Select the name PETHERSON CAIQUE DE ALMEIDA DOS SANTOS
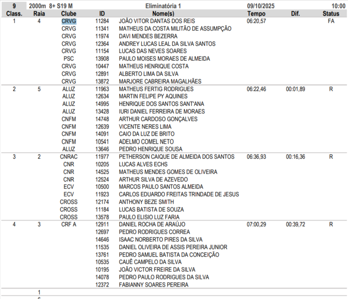348x299 pixels. point(177,157)
